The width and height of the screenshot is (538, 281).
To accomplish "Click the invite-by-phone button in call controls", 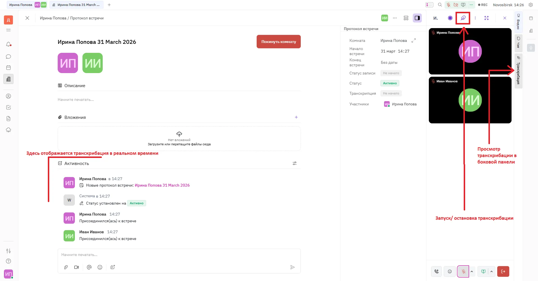I will [436, 271].
